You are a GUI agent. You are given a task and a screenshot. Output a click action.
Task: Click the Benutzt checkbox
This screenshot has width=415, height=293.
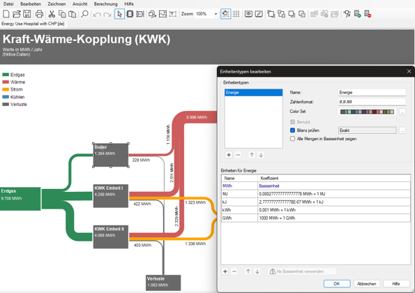[292, 122]
